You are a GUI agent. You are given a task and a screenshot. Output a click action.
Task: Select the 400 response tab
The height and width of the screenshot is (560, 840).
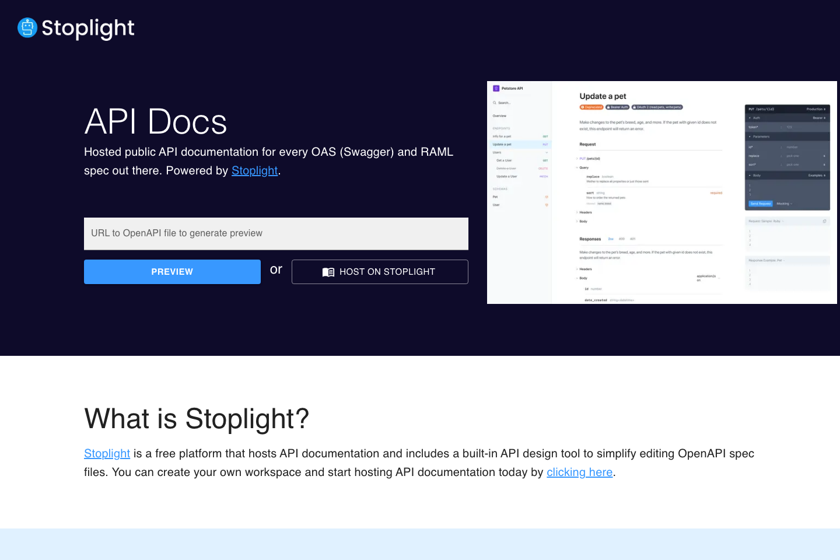[x=622, y=239]
